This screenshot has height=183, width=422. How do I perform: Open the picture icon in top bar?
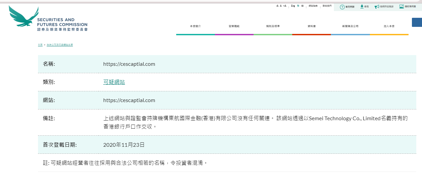(x=401, y=6)
